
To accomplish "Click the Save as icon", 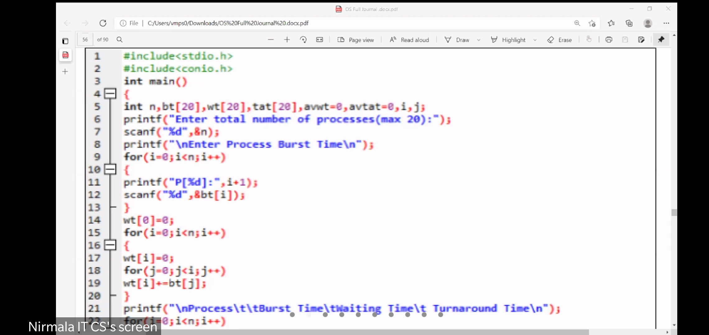I will click(x=641, y=40).
